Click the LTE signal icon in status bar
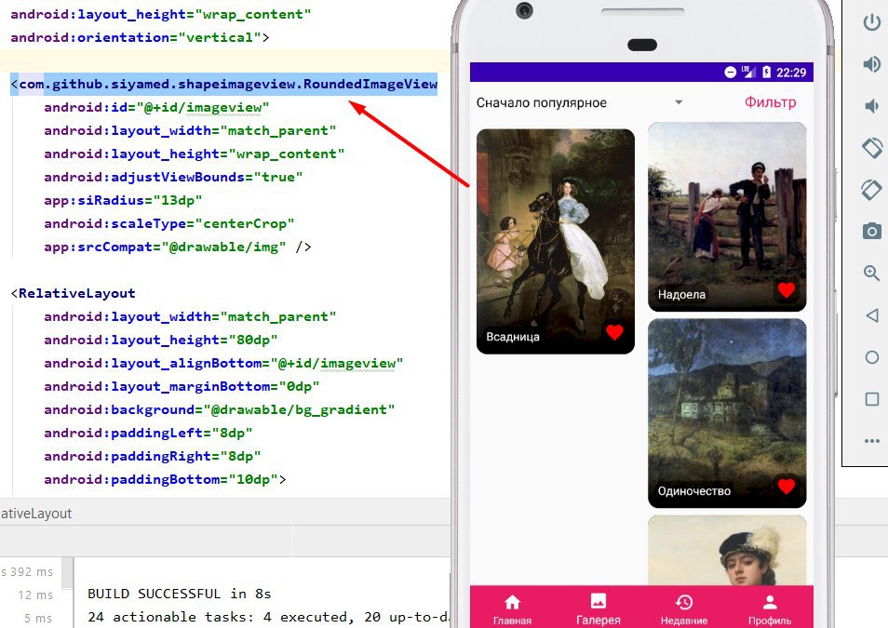The height and width of the screenshot is (628, 888). (x=748, y=72)
